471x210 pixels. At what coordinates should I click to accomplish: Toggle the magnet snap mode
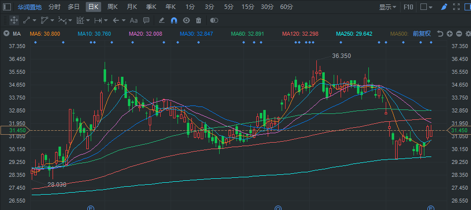[x=174, y=20]
